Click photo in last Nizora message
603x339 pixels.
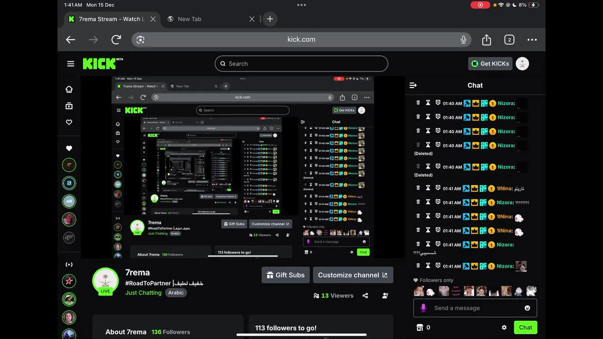click(x=521, y=266)
